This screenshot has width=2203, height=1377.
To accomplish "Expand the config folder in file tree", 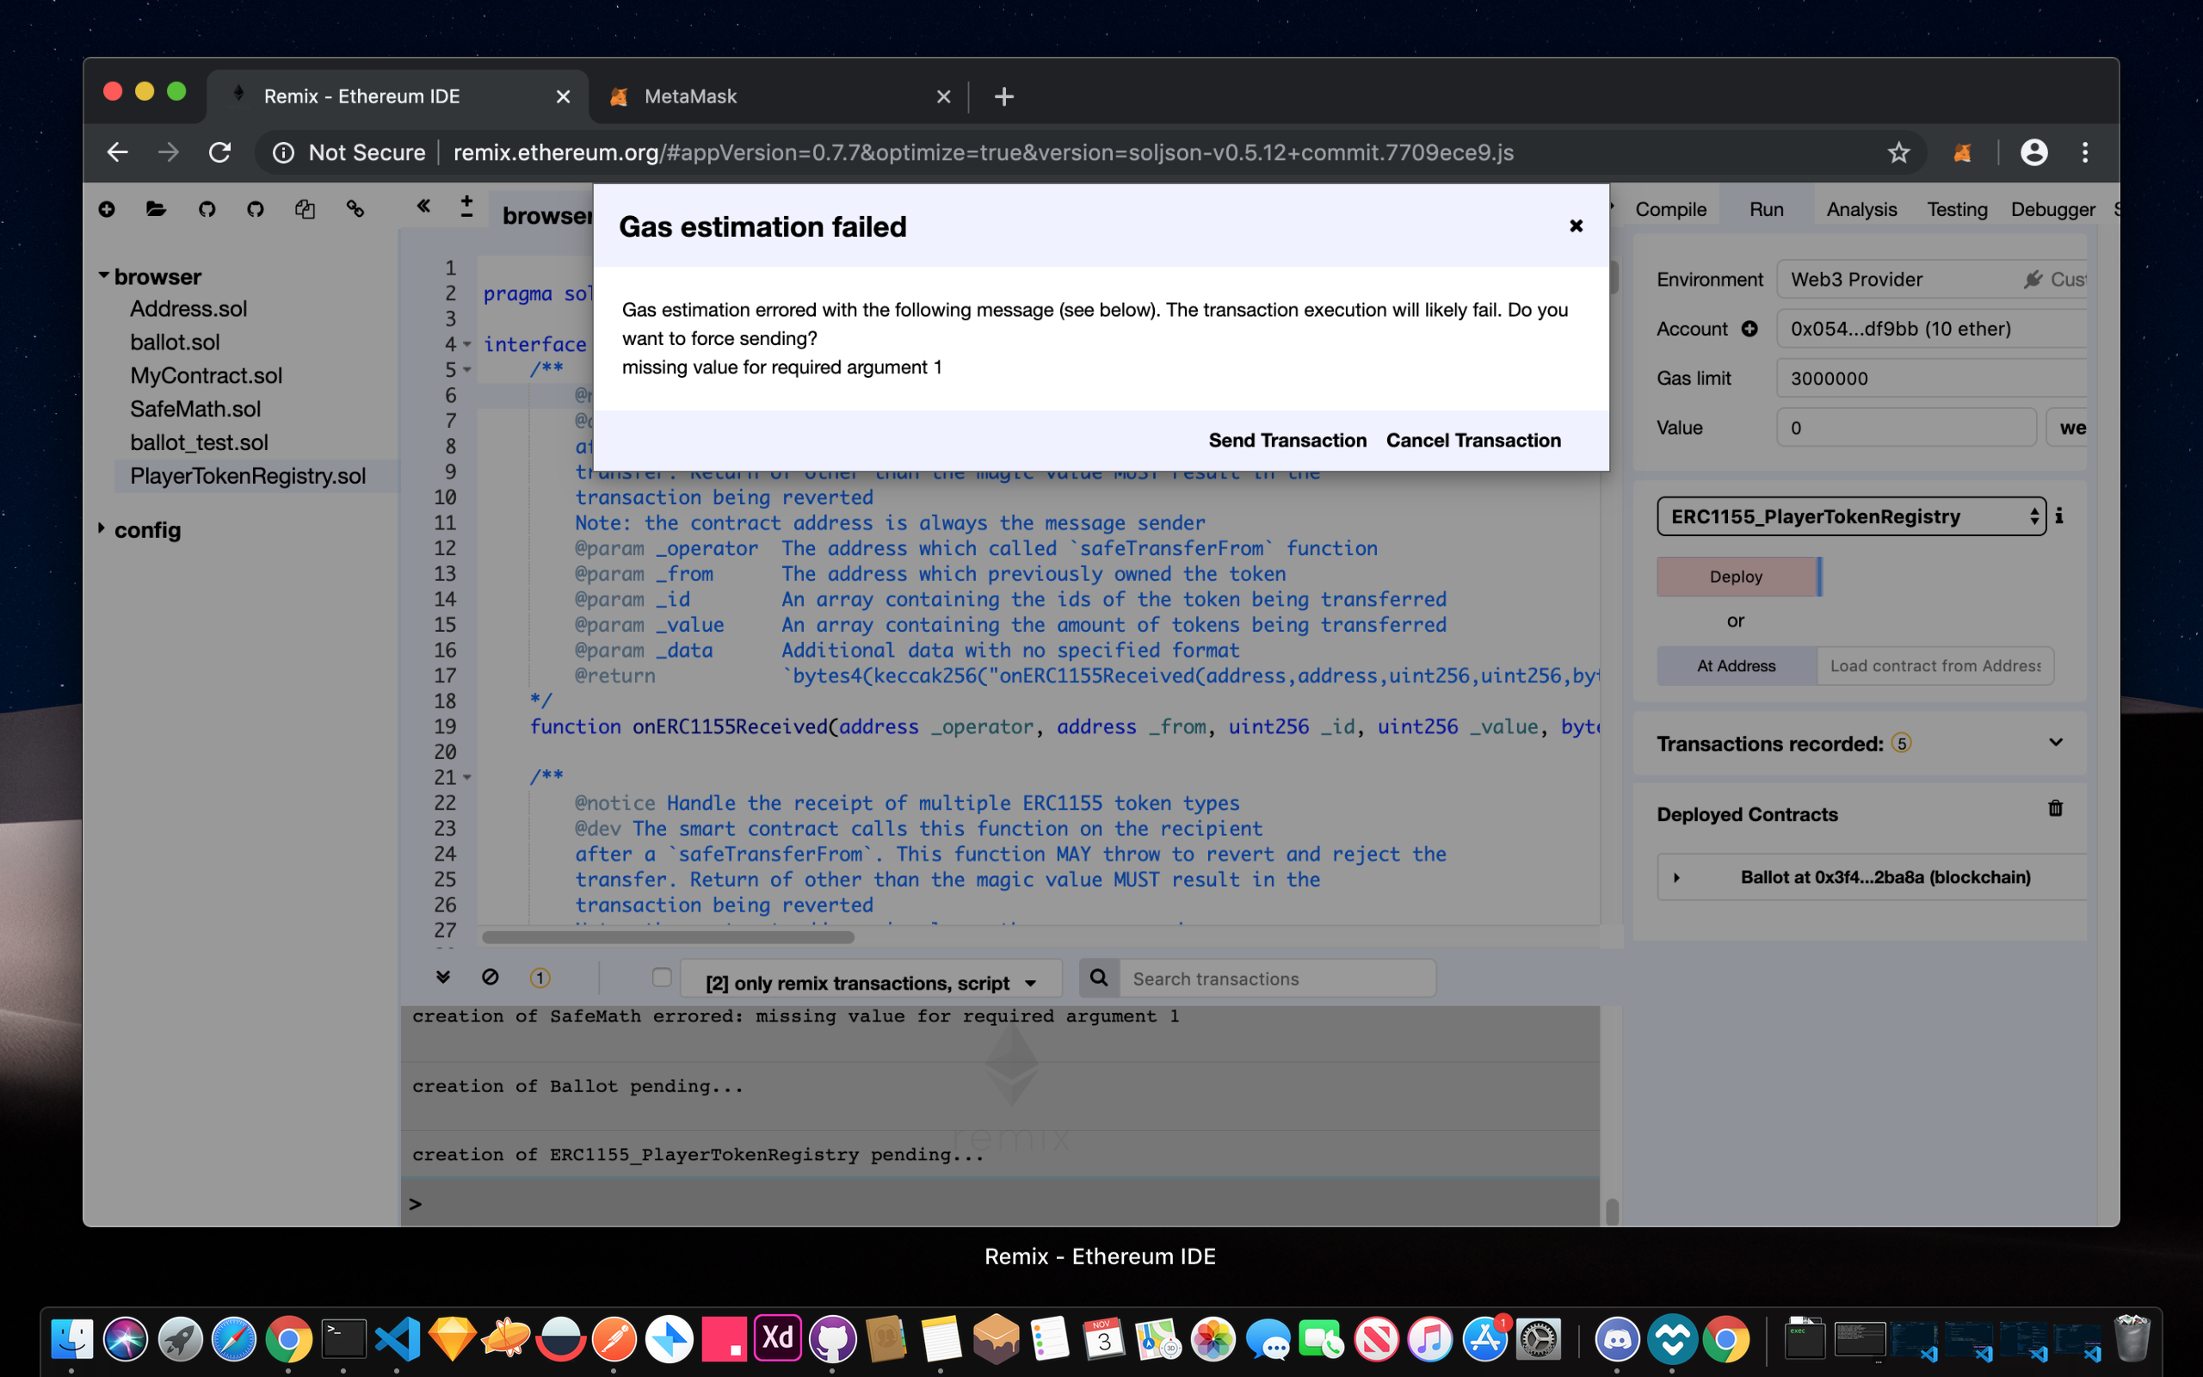I will pos(102,528).
